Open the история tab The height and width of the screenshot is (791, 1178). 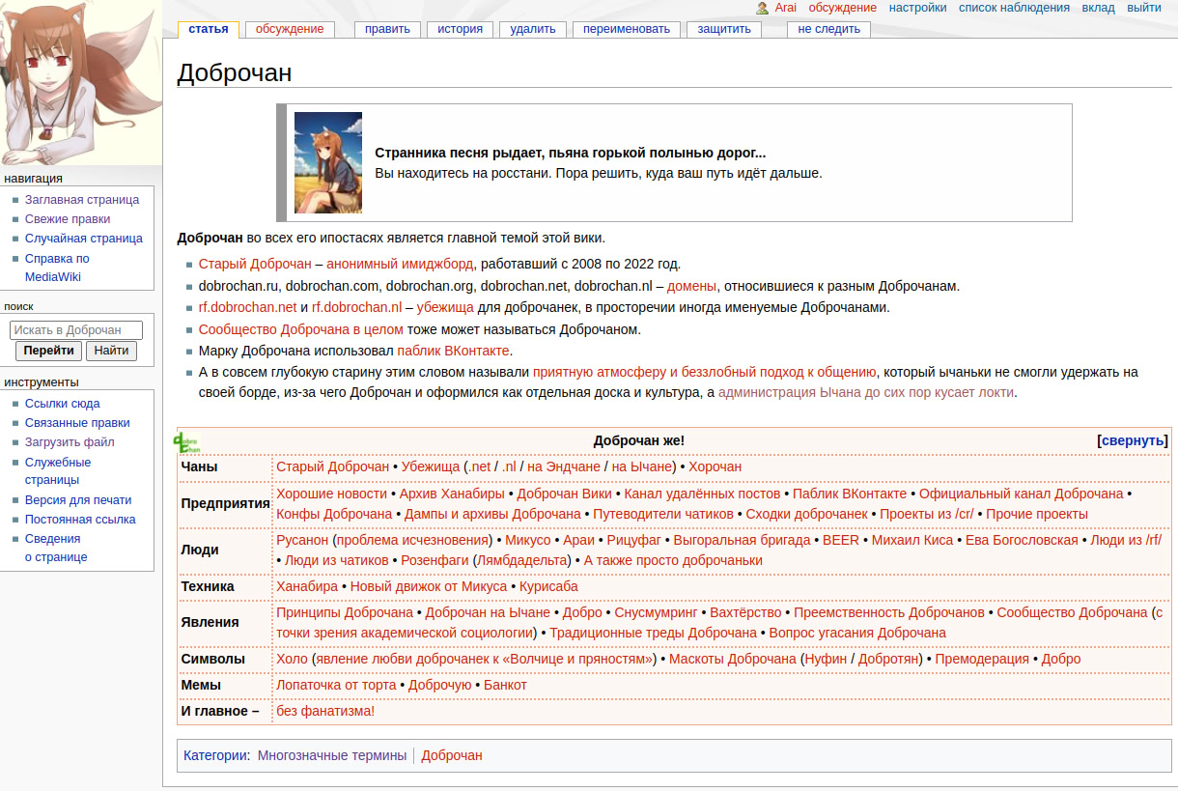click(x=460, y=29)
